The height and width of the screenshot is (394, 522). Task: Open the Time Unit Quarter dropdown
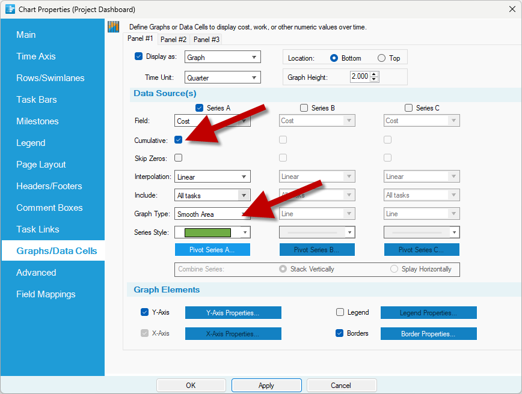223,78
